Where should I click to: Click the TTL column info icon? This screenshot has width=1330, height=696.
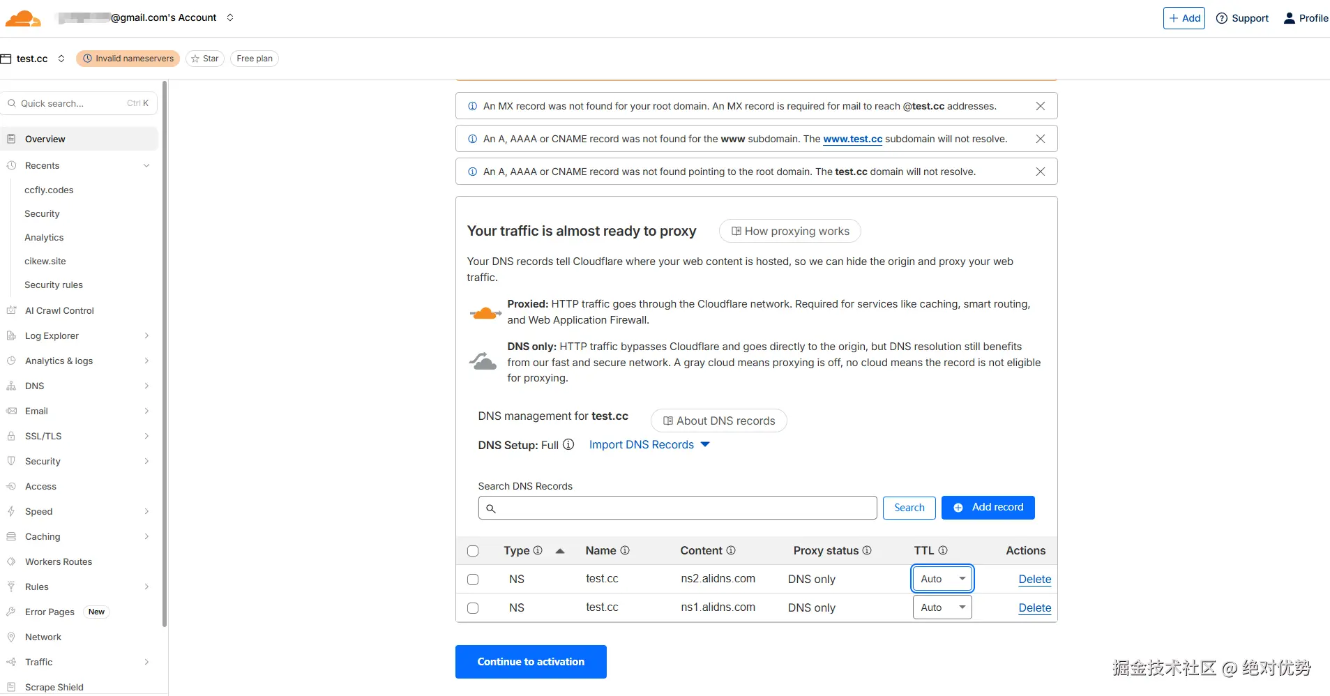[943, 550]
